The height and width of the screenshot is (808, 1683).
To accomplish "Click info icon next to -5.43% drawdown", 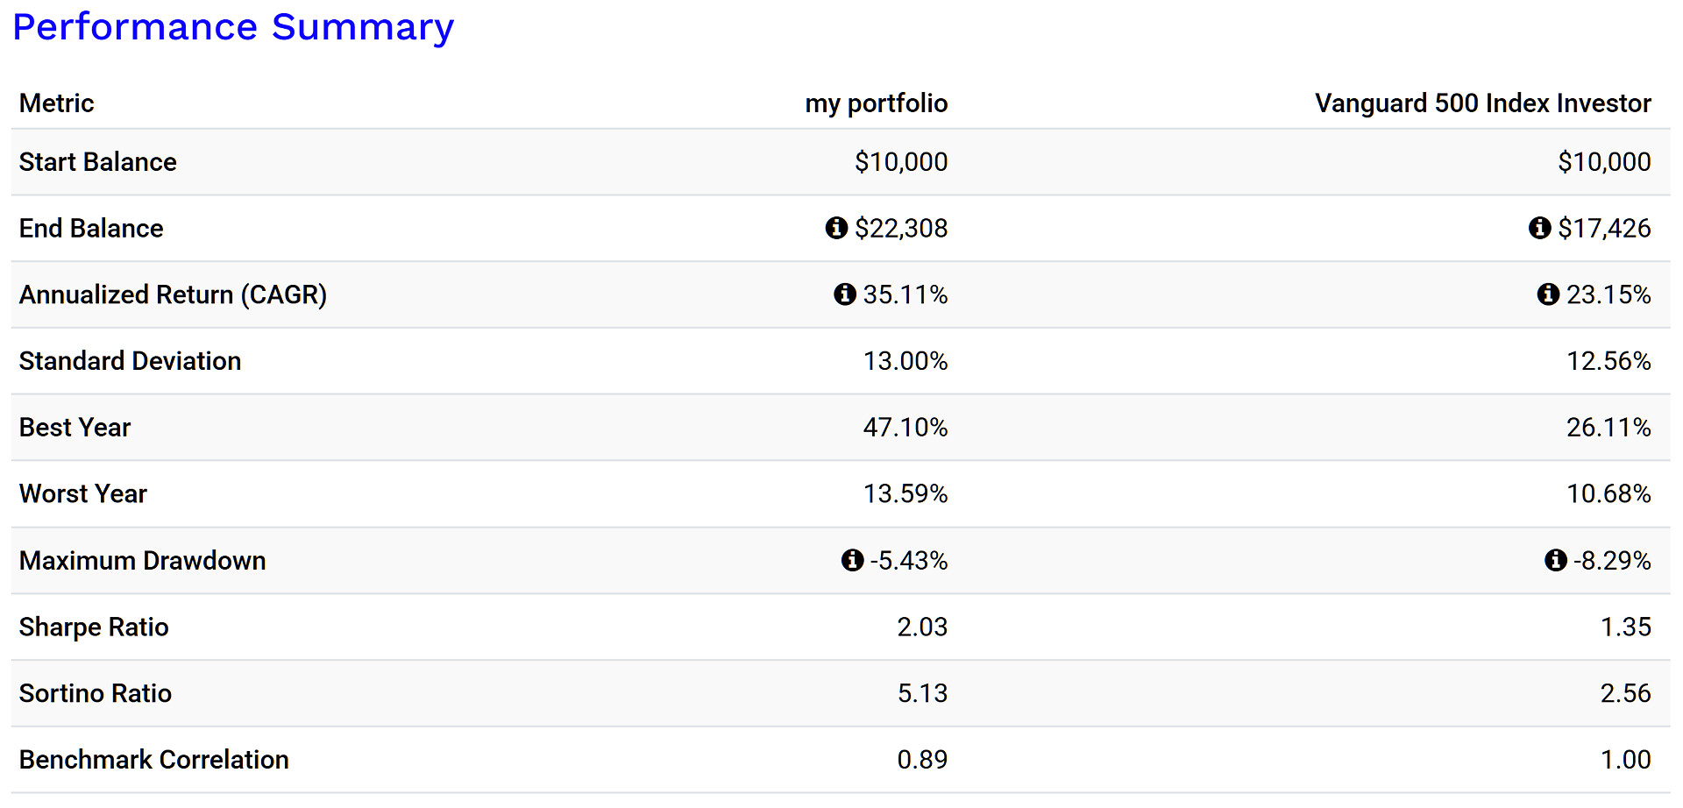I will (x=852, y=560).
